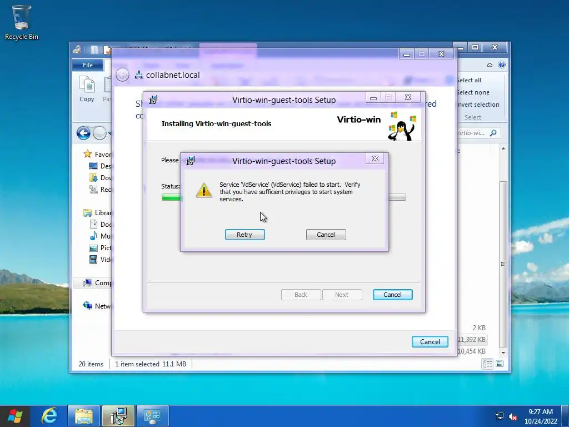
Task: Select Network in the navigation pane
Action: click(97, 306)
